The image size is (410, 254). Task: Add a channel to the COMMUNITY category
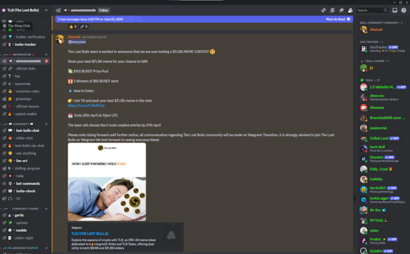click(x=46, y=124)
